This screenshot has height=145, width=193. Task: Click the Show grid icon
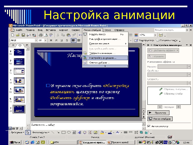tap(131, 35)
